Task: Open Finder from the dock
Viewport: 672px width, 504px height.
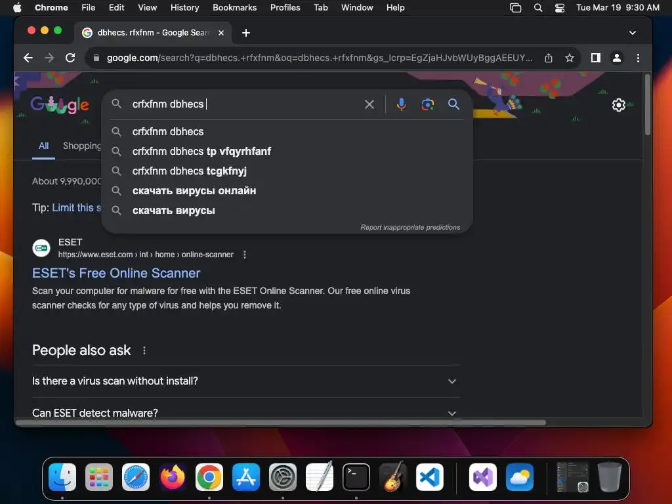Action: (62, 477)
